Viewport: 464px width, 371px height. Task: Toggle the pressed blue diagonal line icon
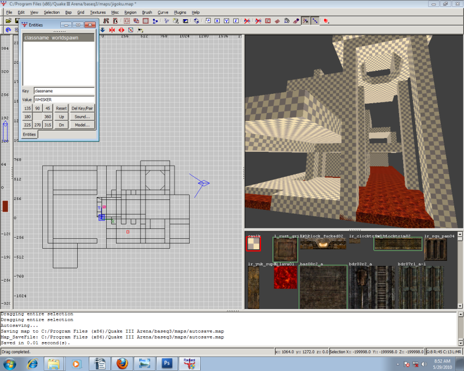(x=315, y=21)
